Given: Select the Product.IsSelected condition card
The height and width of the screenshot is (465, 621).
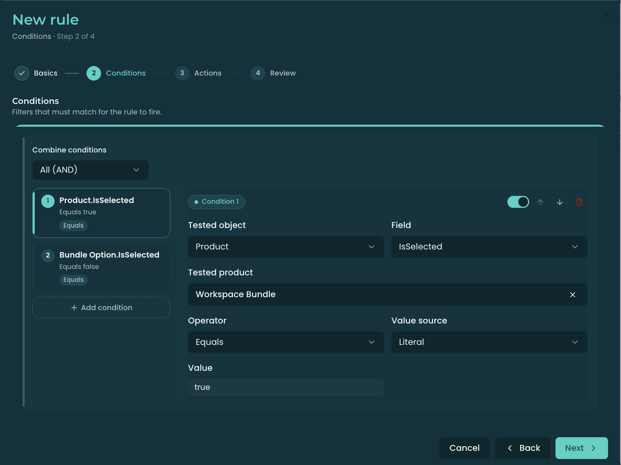Looking at the screenshot, I should click(101, 213).
